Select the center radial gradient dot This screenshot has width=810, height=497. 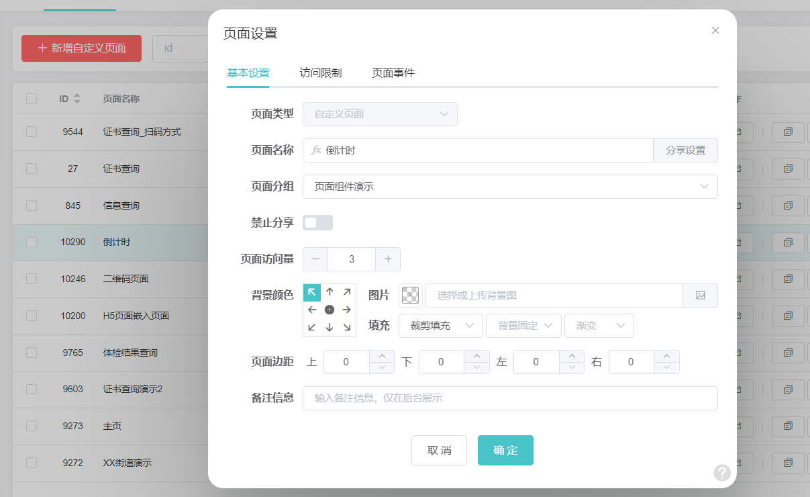point(330,310)
